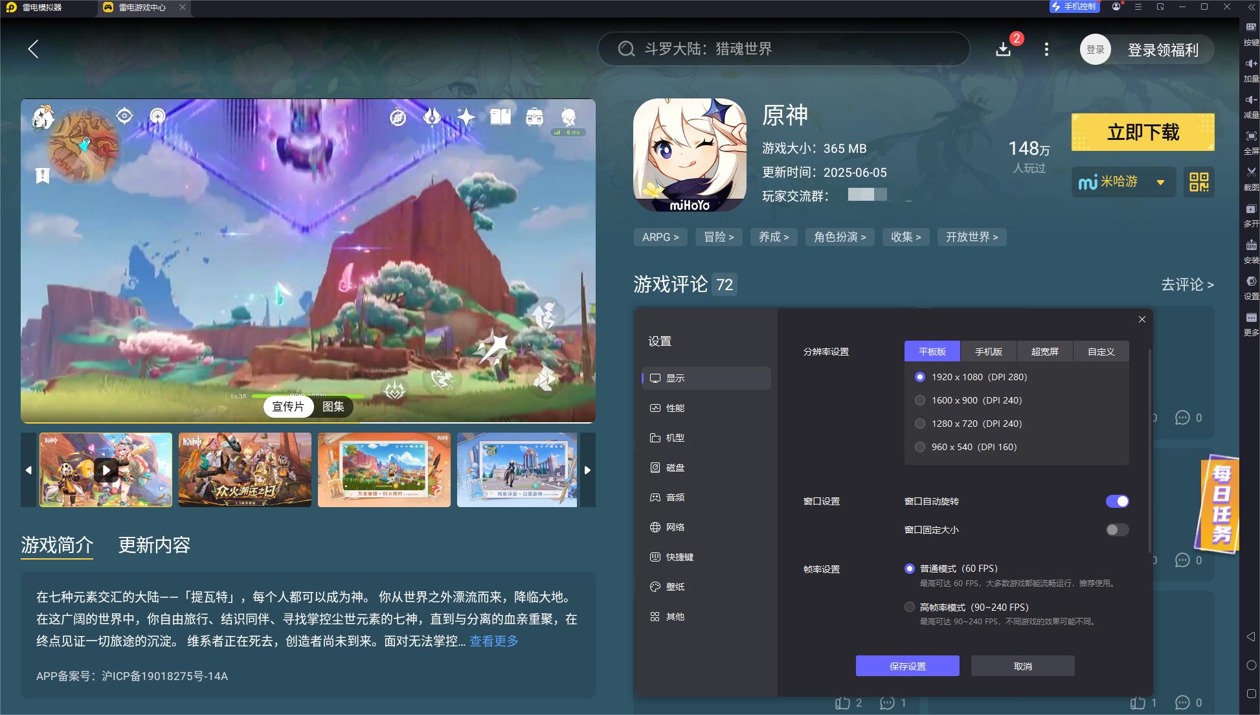Increase emulator volume with 加量 icon
Screen dimensions: 1260x715
coord(1250,68)
